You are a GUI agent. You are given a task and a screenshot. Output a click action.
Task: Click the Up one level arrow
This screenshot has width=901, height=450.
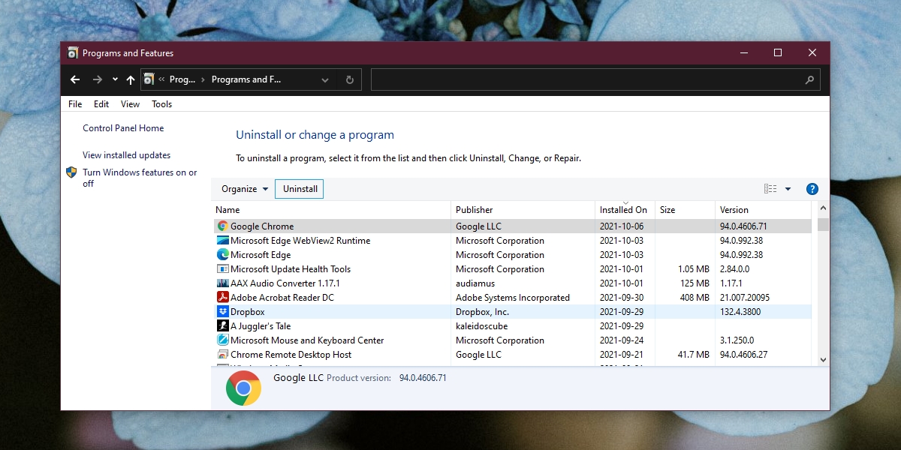pos(131,79)
